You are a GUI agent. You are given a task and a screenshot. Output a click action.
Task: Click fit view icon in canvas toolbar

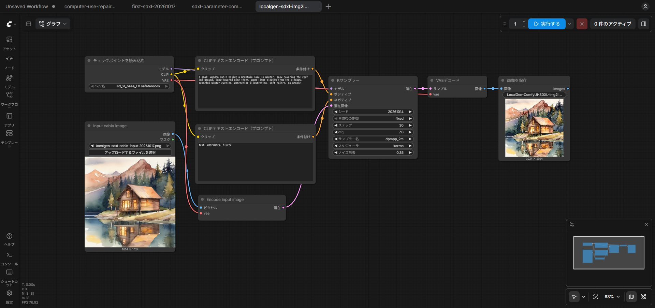596,297
